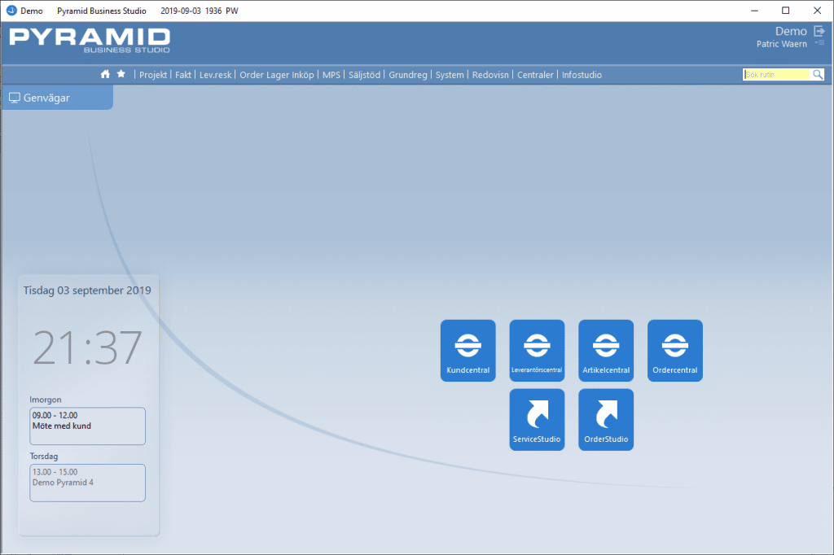Maximize the Pyramid window
The height and width of the screenshot is (555, 834).
tap(786, 11)
